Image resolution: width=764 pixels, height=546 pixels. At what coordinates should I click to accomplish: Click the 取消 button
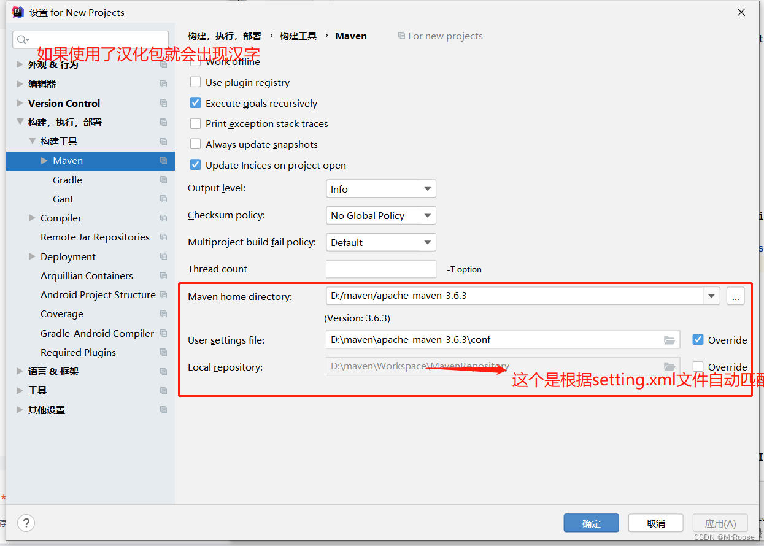tap(656, 523)
